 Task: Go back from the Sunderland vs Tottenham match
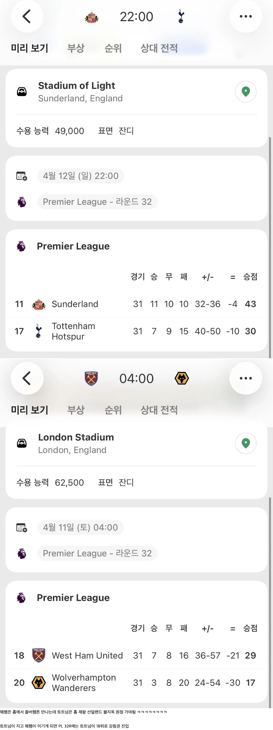tap(27, 16)
